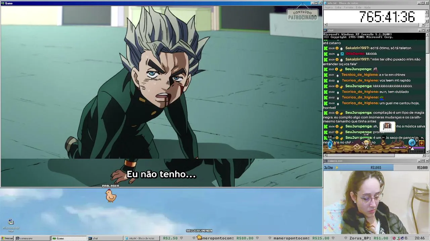Select the Game taskbar button
The width and height of the screenshot is (430, 241).
coord(69,238)
